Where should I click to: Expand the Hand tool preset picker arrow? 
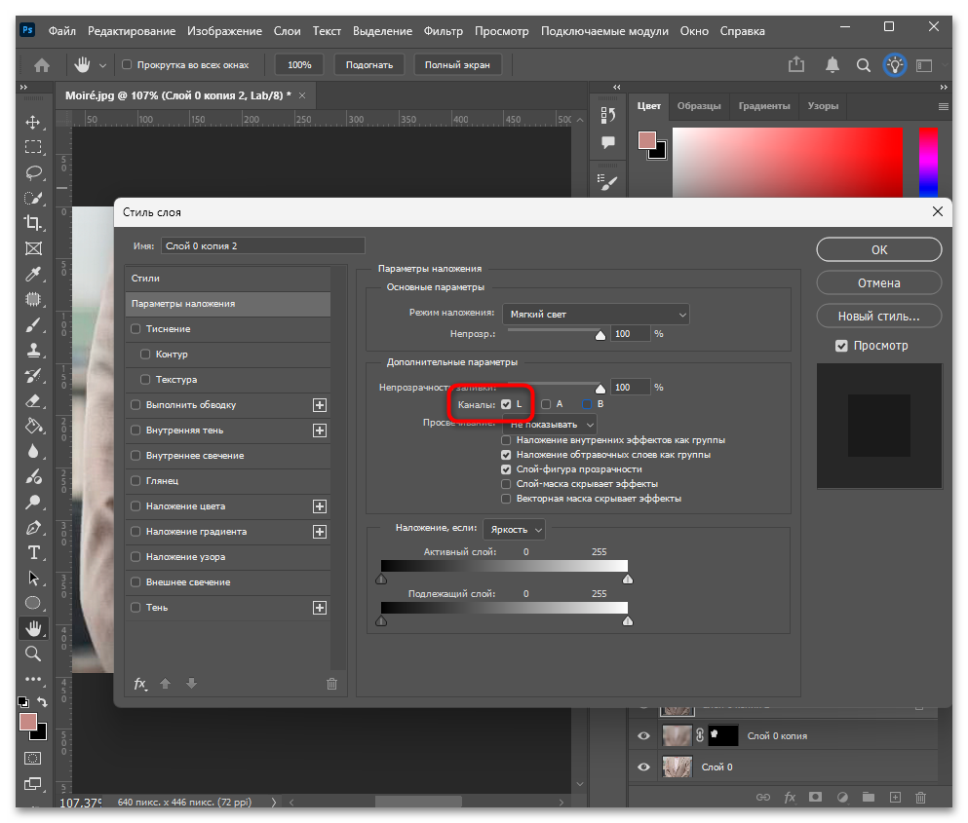click(x=102, y=65)
